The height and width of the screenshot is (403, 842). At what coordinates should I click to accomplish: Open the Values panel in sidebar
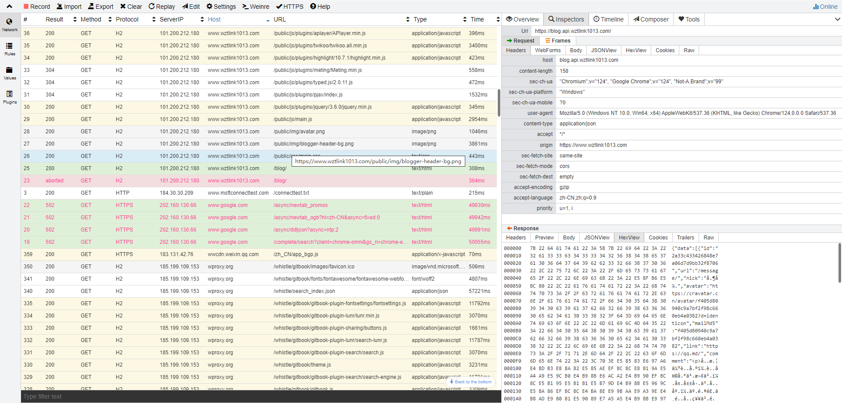click(x=10, y=73)
